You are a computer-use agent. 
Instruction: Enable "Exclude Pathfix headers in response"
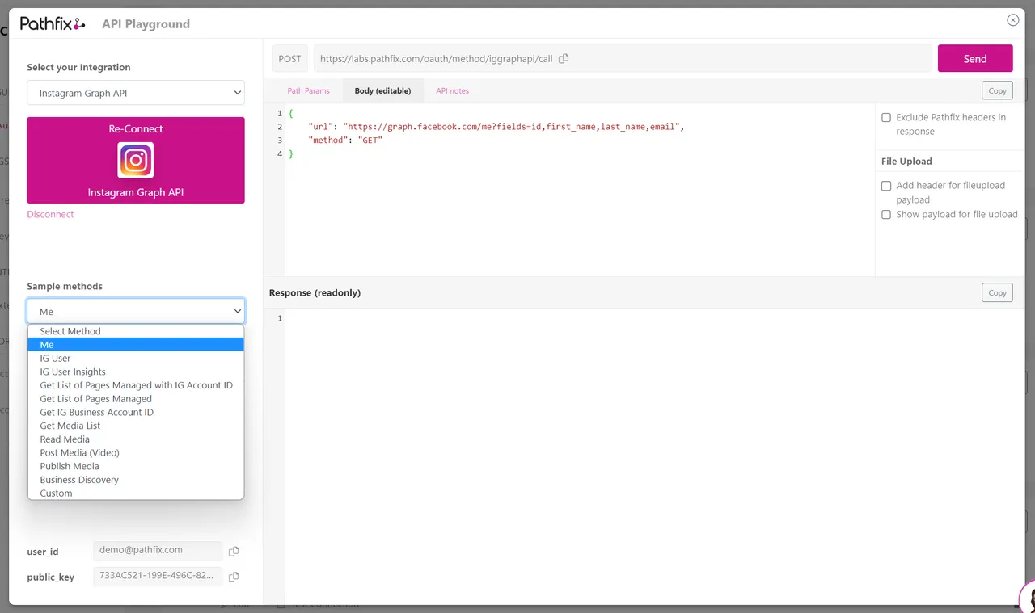tap(886, 117)
